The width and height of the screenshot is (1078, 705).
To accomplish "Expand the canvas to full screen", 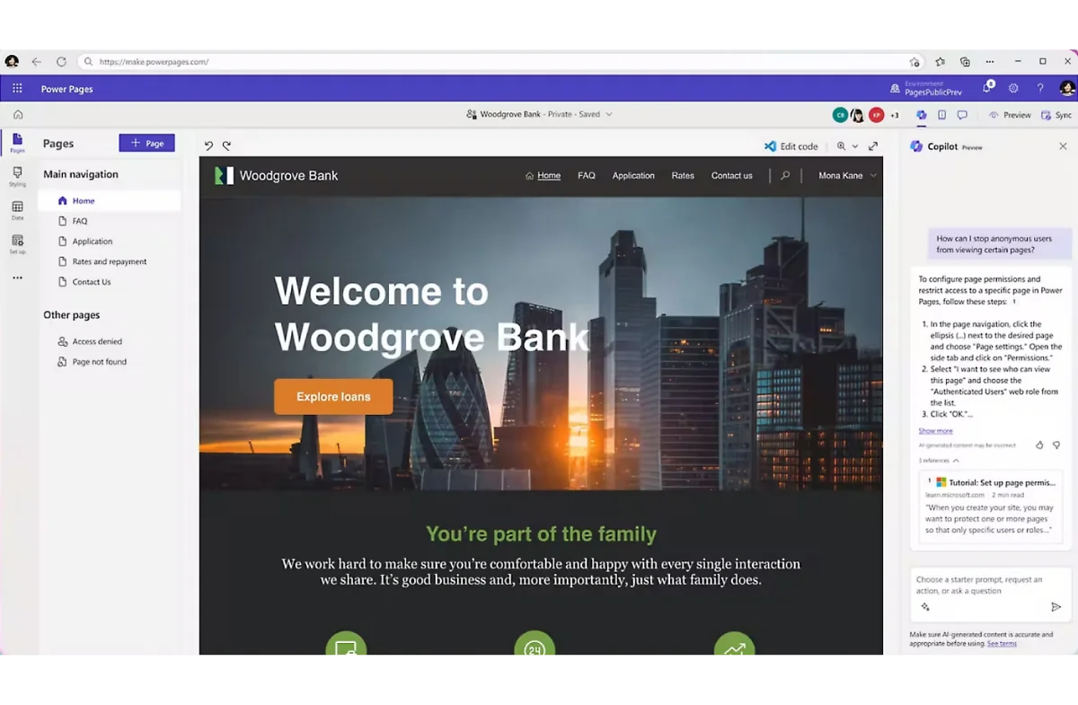I will [873, 146].
